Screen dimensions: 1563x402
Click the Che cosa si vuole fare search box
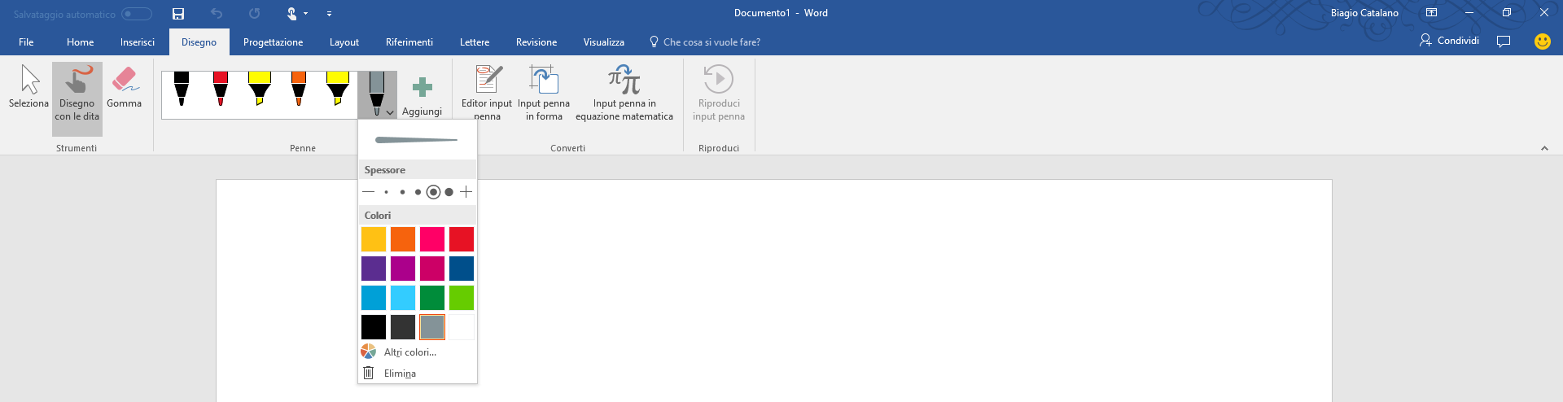point(705,42)
